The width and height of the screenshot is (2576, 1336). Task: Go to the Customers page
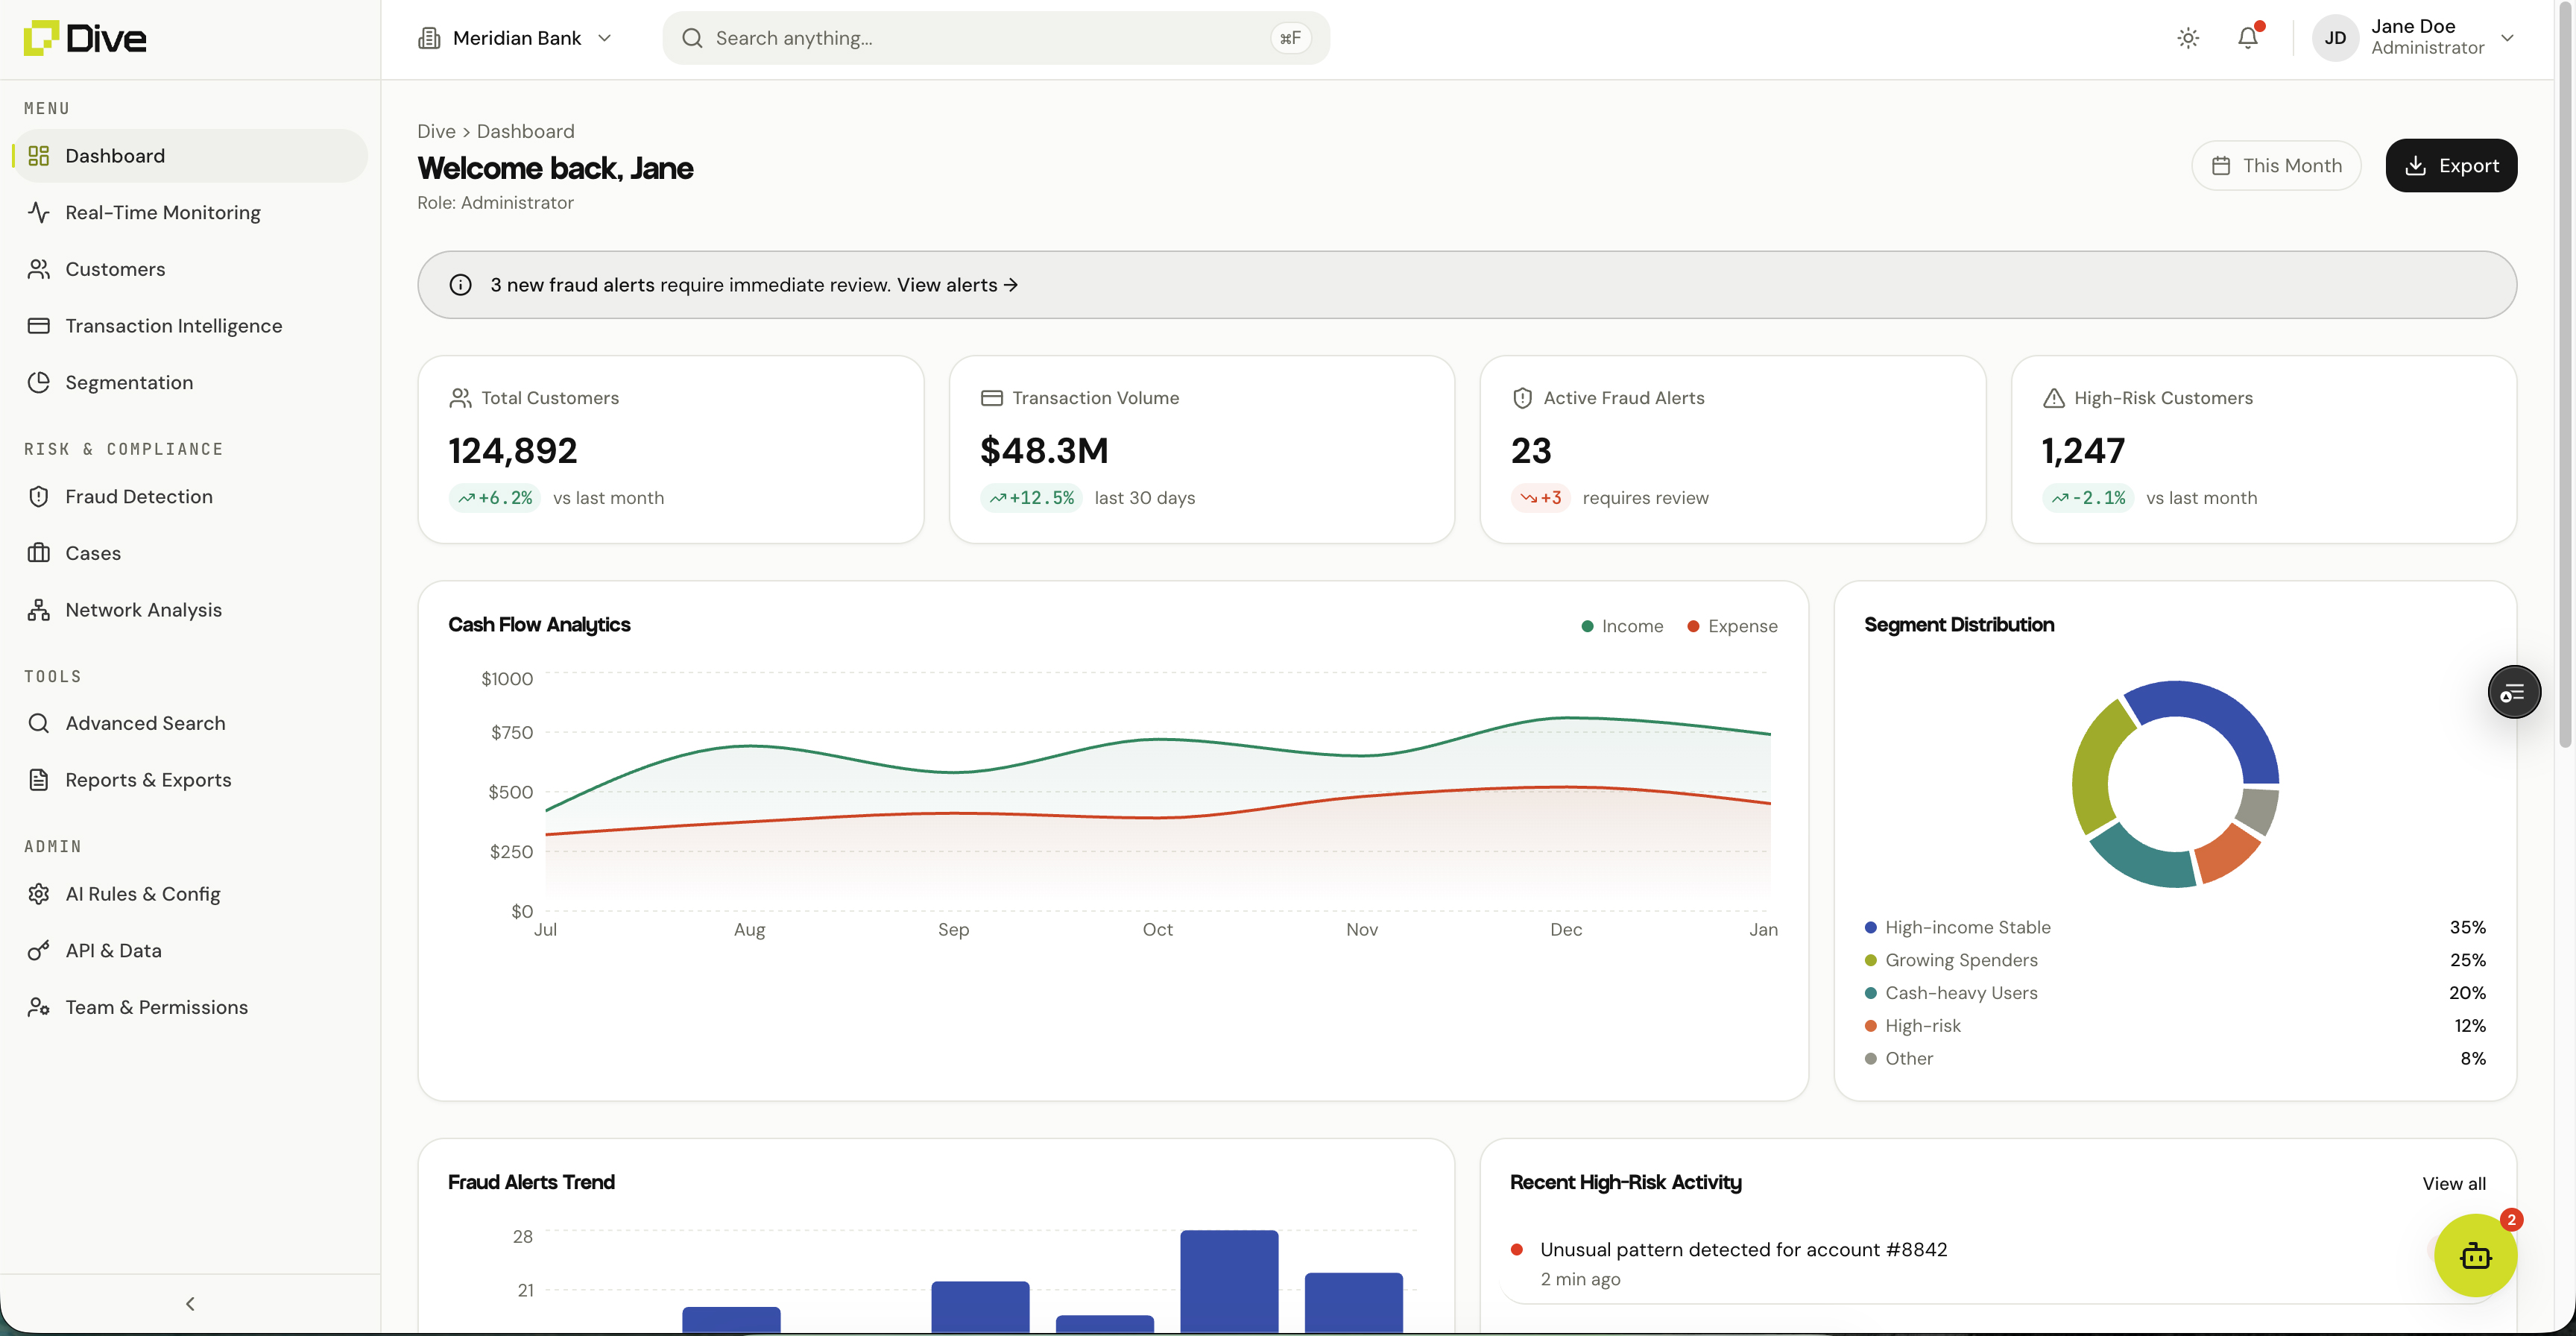[x=190, y=269]
